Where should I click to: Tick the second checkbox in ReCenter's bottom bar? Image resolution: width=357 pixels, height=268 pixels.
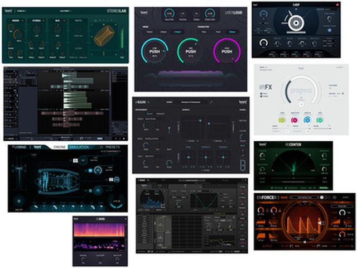point(287,188)
